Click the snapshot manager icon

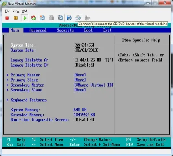[60, 18]
